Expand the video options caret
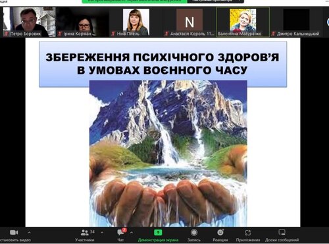The height and width of the screenshot is (244, 329). pos(29,232)
